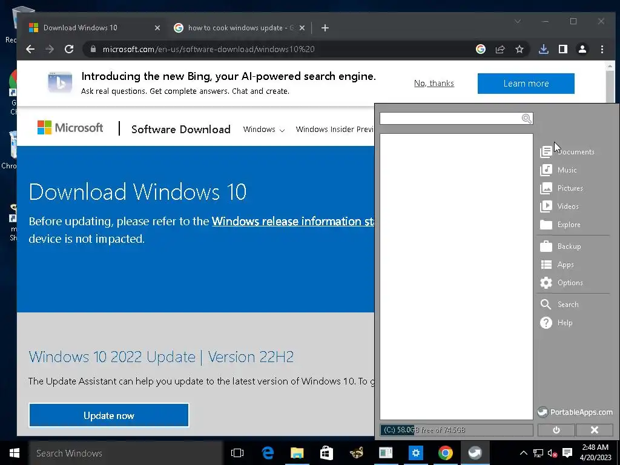Open Documents in PortableApps menu

[x=567, y=152]
